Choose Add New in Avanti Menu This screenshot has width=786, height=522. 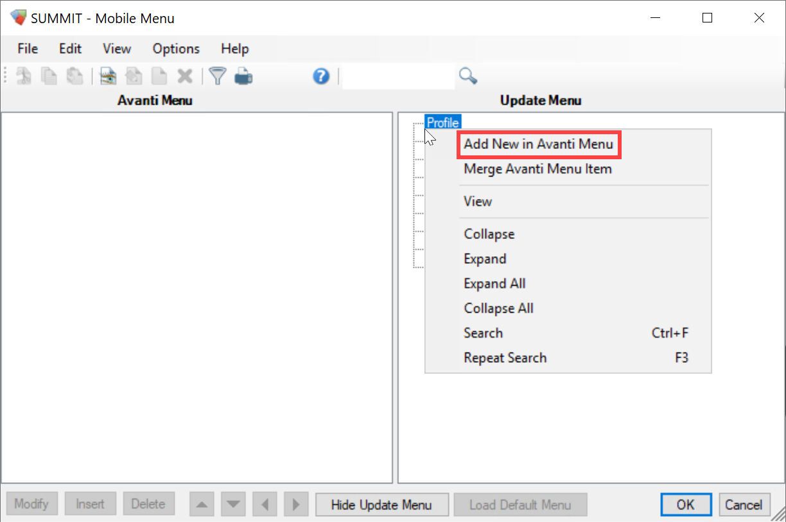538,144
